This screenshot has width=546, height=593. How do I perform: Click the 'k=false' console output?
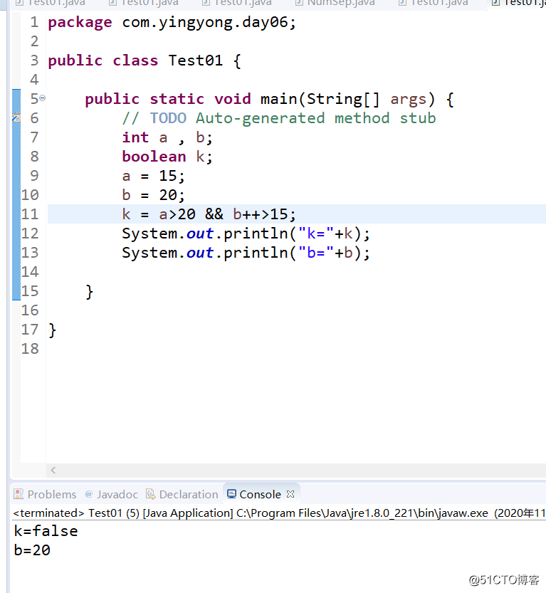46,531
